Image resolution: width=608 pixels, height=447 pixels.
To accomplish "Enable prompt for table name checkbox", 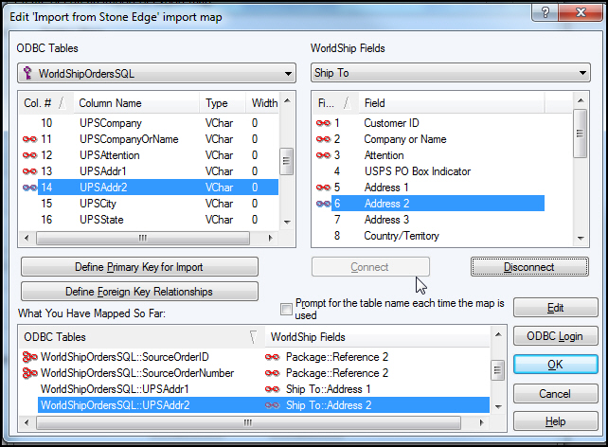I will [x=286, y=309].
